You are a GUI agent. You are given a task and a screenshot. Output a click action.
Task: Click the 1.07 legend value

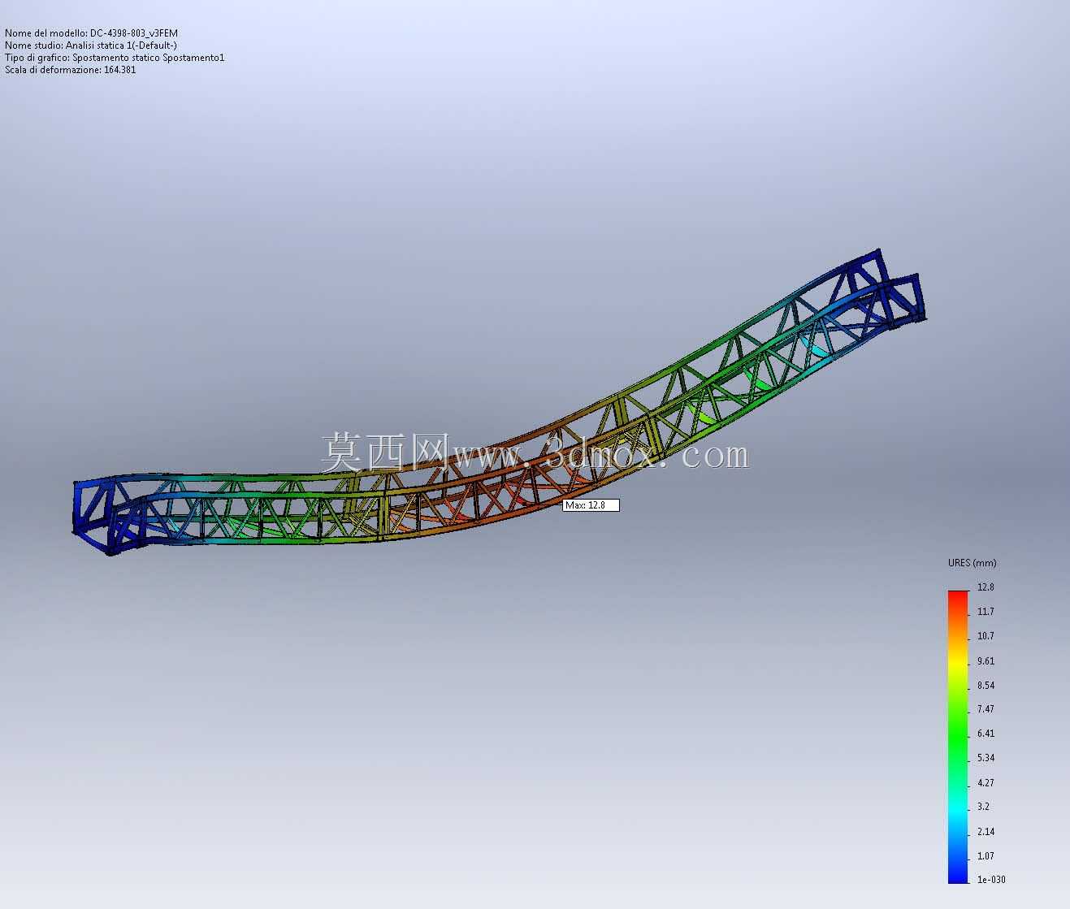pos(986,856)
